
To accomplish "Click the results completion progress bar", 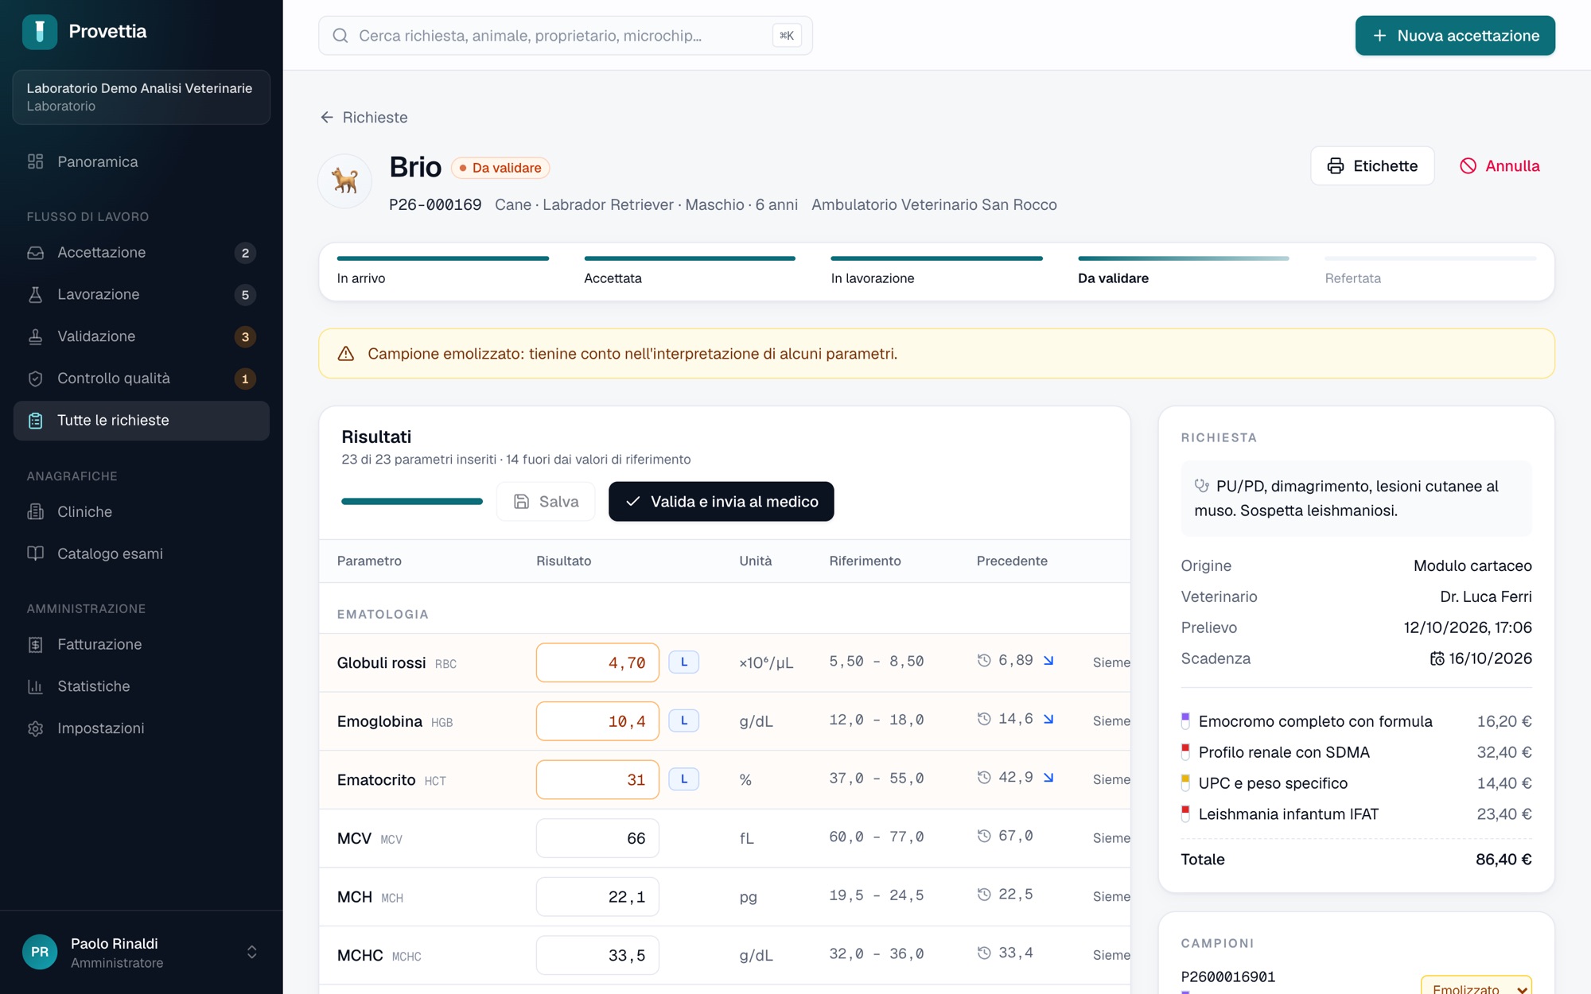I will pos(412,502).
